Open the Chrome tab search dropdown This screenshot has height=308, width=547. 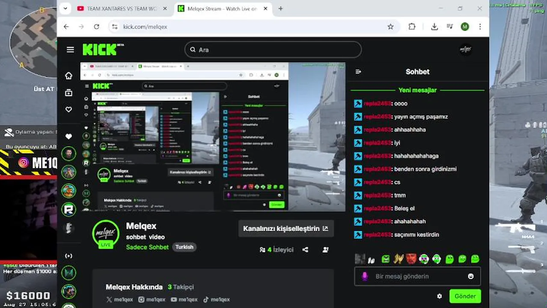coord(65,9)
